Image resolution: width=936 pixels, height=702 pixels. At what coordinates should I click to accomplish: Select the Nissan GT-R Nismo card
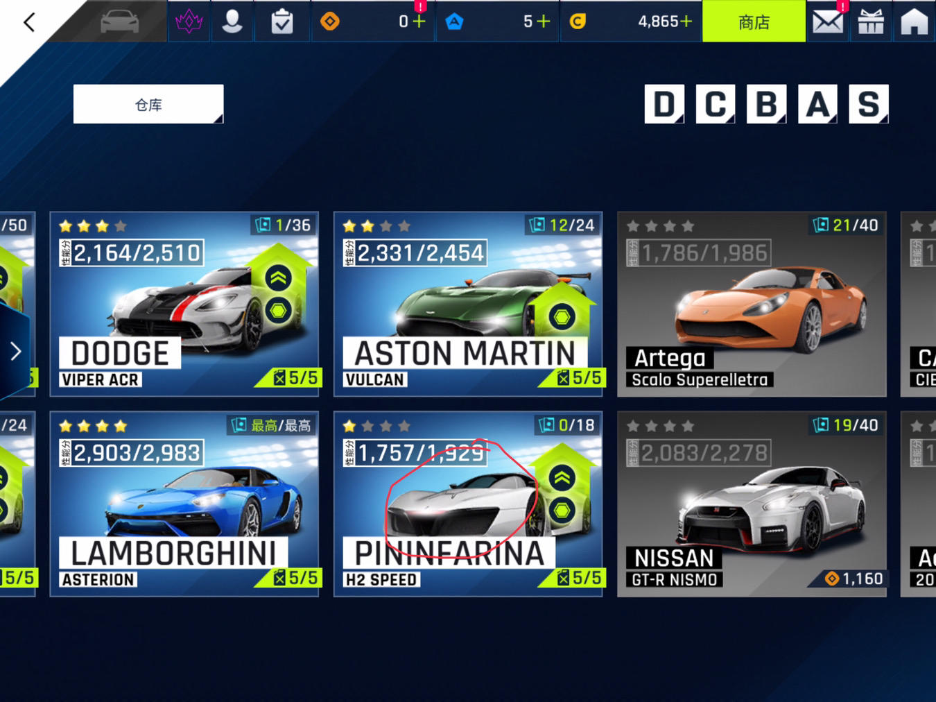click(x=752, y=504)
